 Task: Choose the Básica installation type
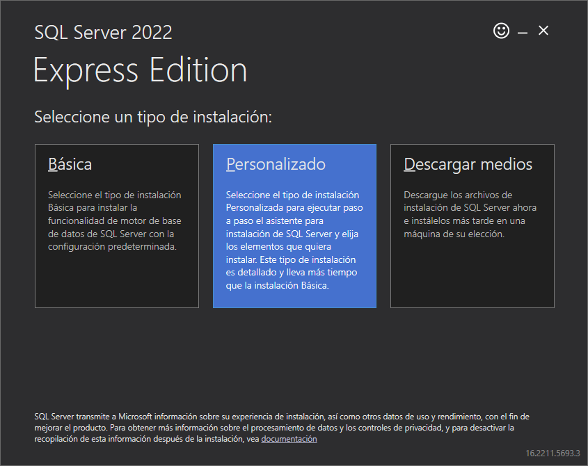(x=117, y=226)
